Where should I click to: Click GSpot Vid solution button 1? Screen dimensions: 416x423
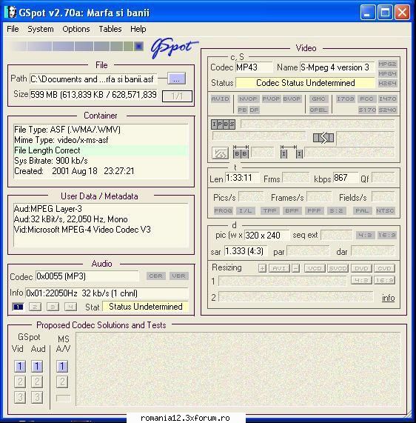click(20, 367)
